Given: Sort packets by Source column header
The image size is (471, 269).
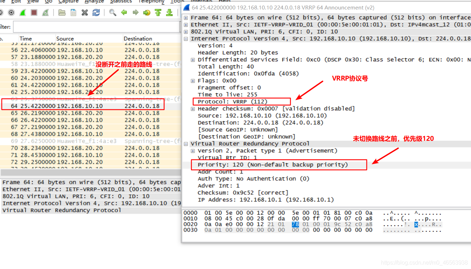Looking at the screenshot, I should point(65,39).
